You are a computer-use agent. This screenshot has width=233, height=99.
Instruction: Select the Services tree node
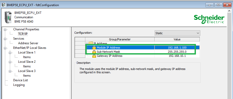[x=19, y=39]
